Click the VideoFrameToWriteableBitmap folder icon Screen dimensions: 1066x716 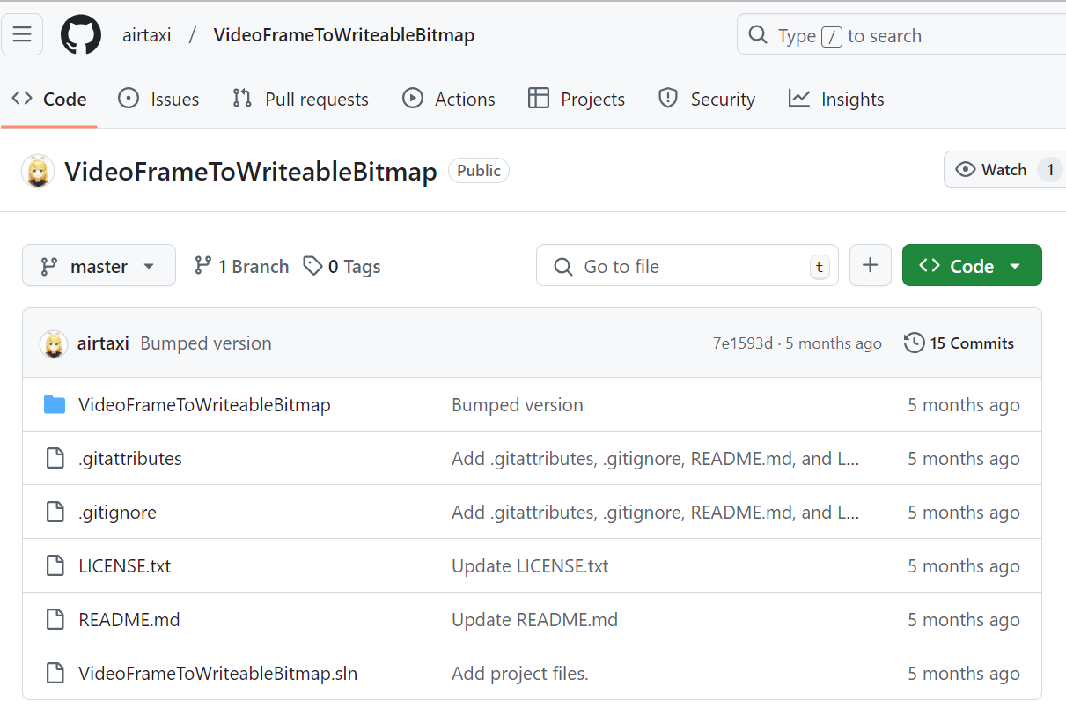tap(55, 405)
